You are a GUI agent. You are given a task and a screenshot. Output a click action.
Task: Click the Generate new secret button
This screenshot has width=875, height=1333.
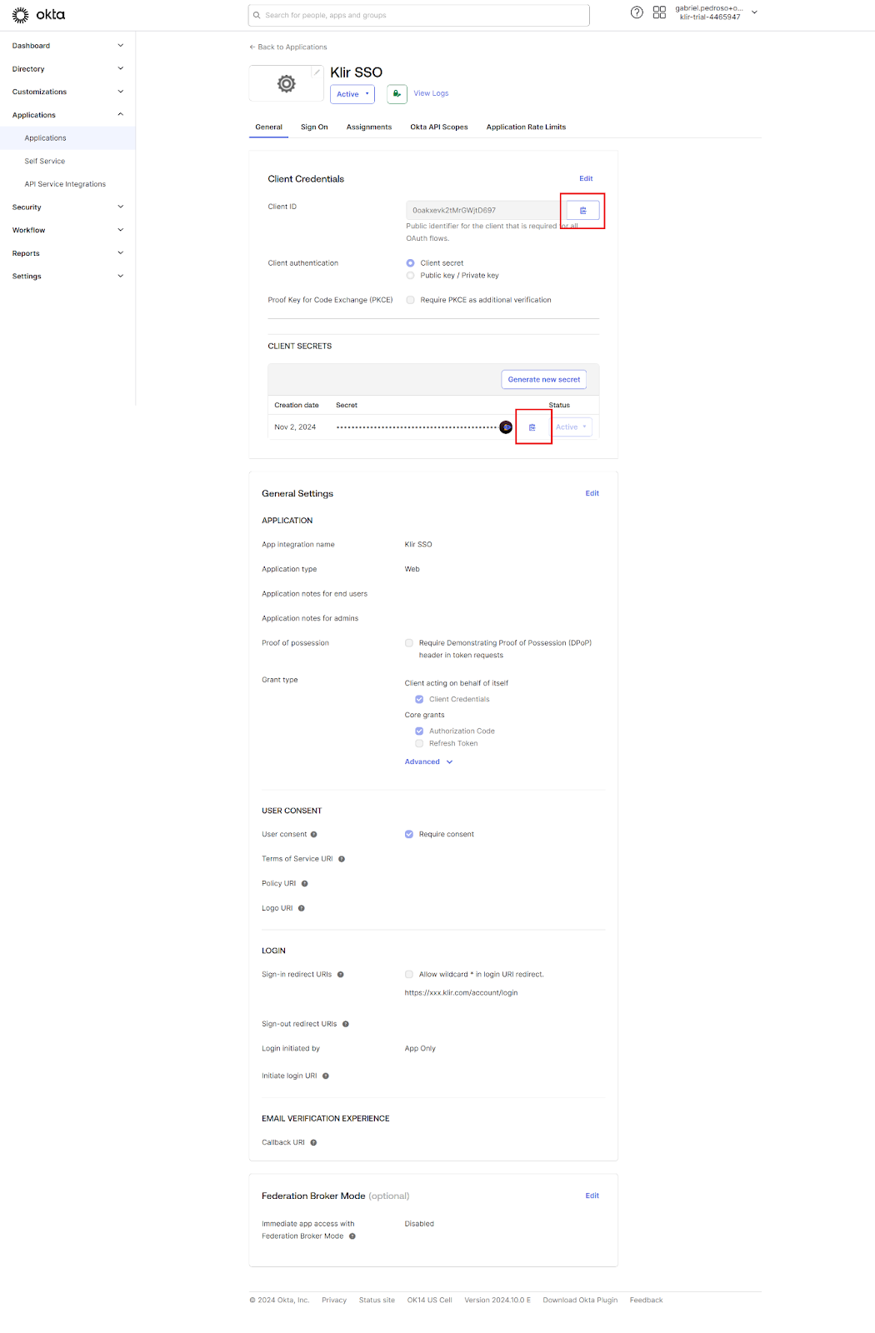[x=543, y=380]
